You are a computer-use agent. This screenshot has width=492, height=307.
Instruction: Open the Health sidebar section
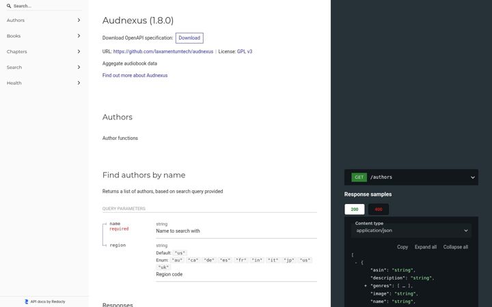point(44,83)
